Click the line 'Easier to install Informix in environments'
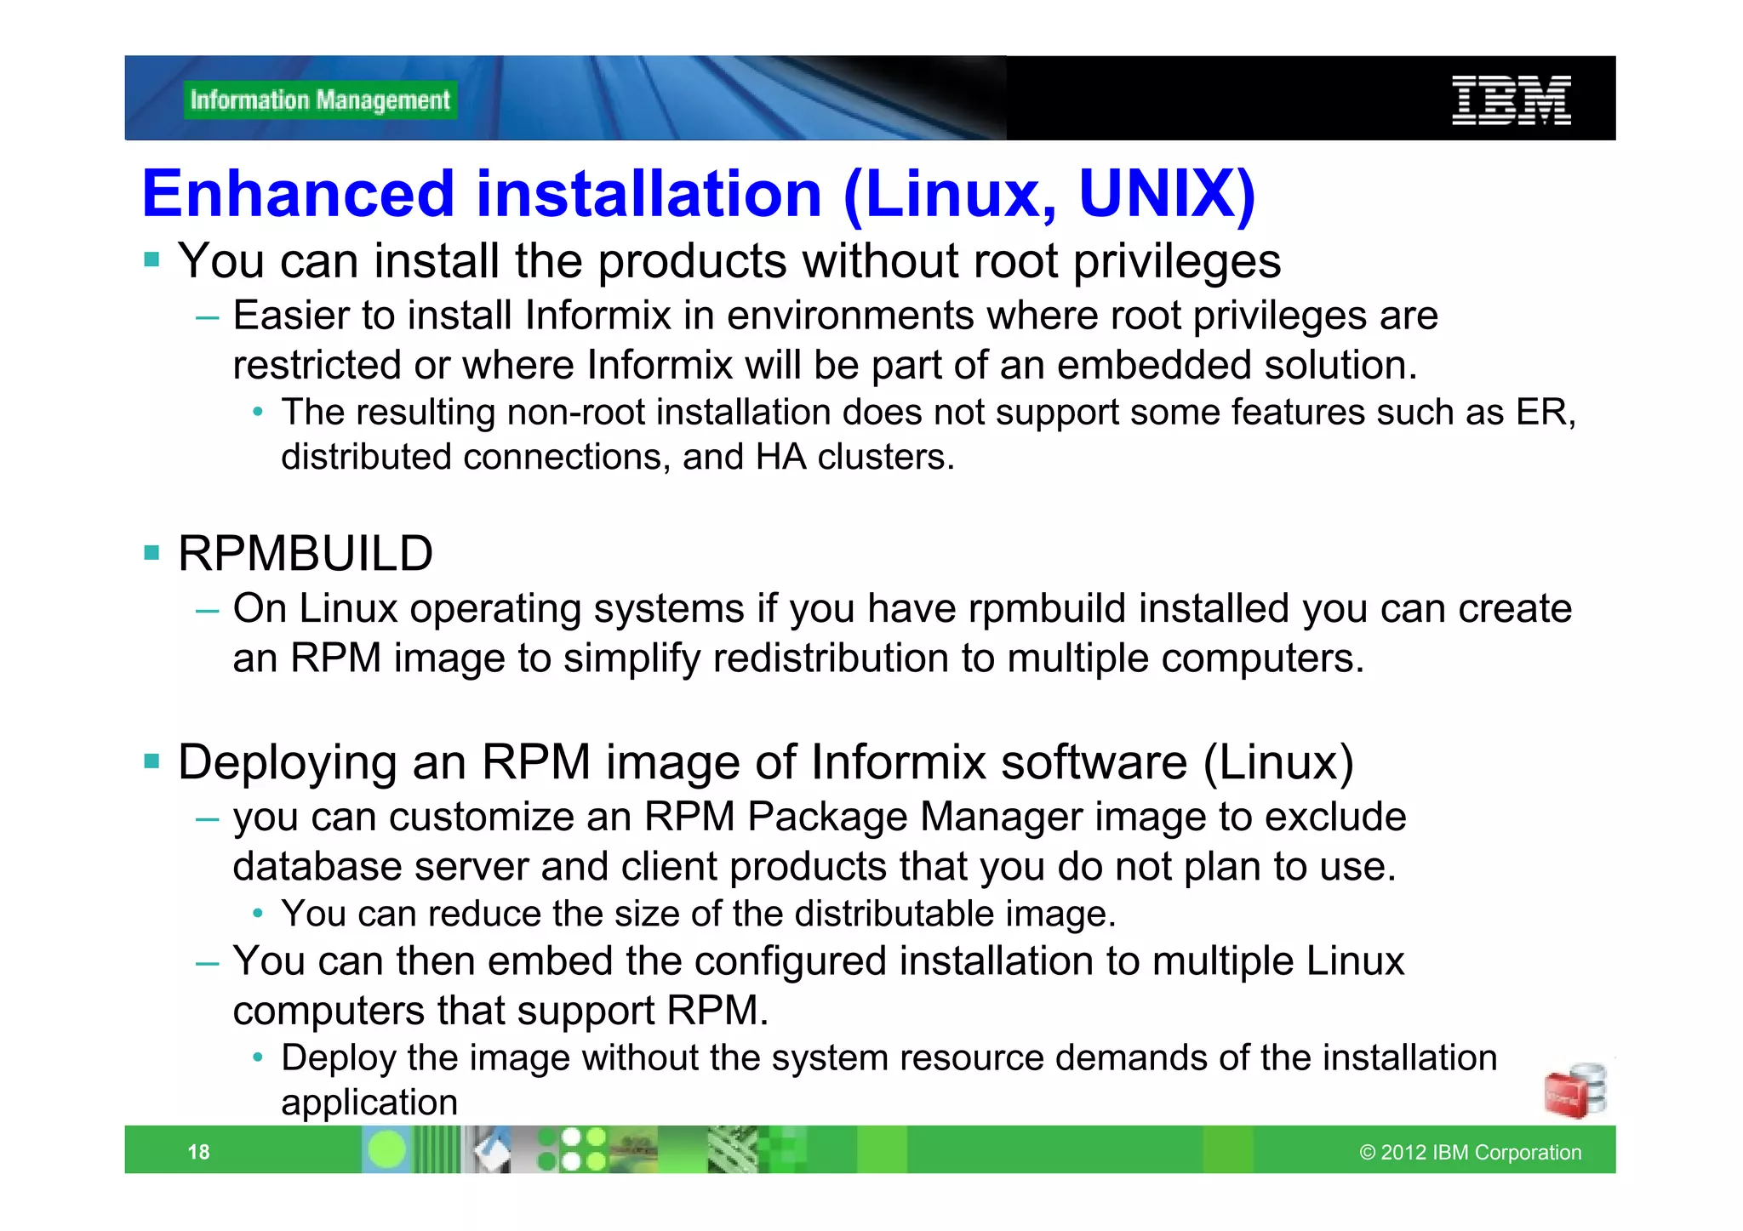 (836, 316)
